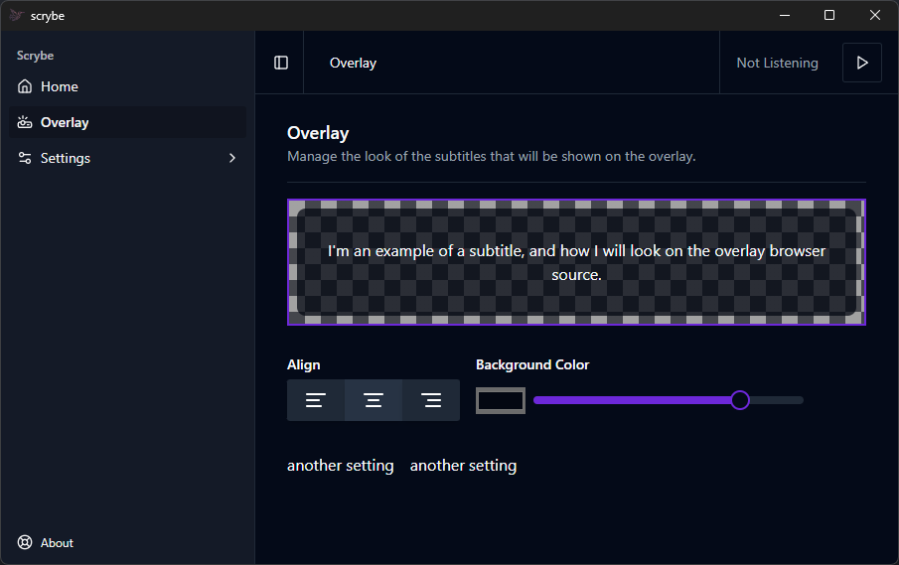Select the Overlay sidebar item

click(127, 122)
